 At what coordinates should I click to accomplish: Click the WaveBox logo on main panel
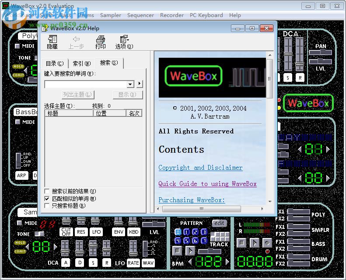[308, 103]
